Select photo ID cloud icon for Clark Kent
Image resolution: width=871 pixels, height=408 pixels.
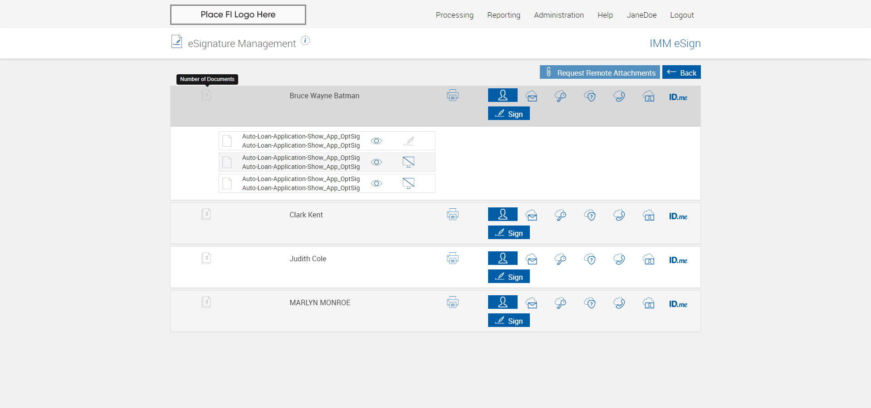coord(649,215)
